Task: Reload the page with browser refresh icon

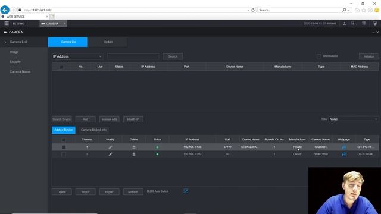Action: point(253,10)
